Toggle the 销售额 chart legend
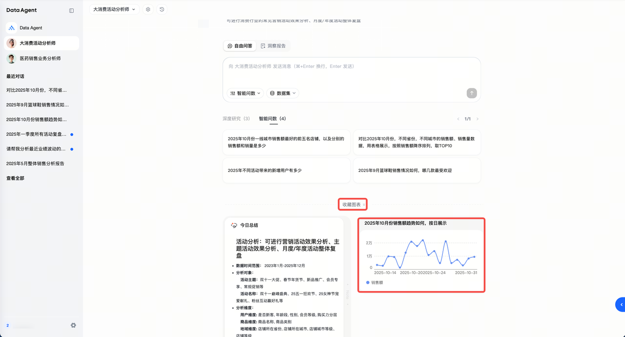Viewport: 625px width, 337px height. coord(375,282)
